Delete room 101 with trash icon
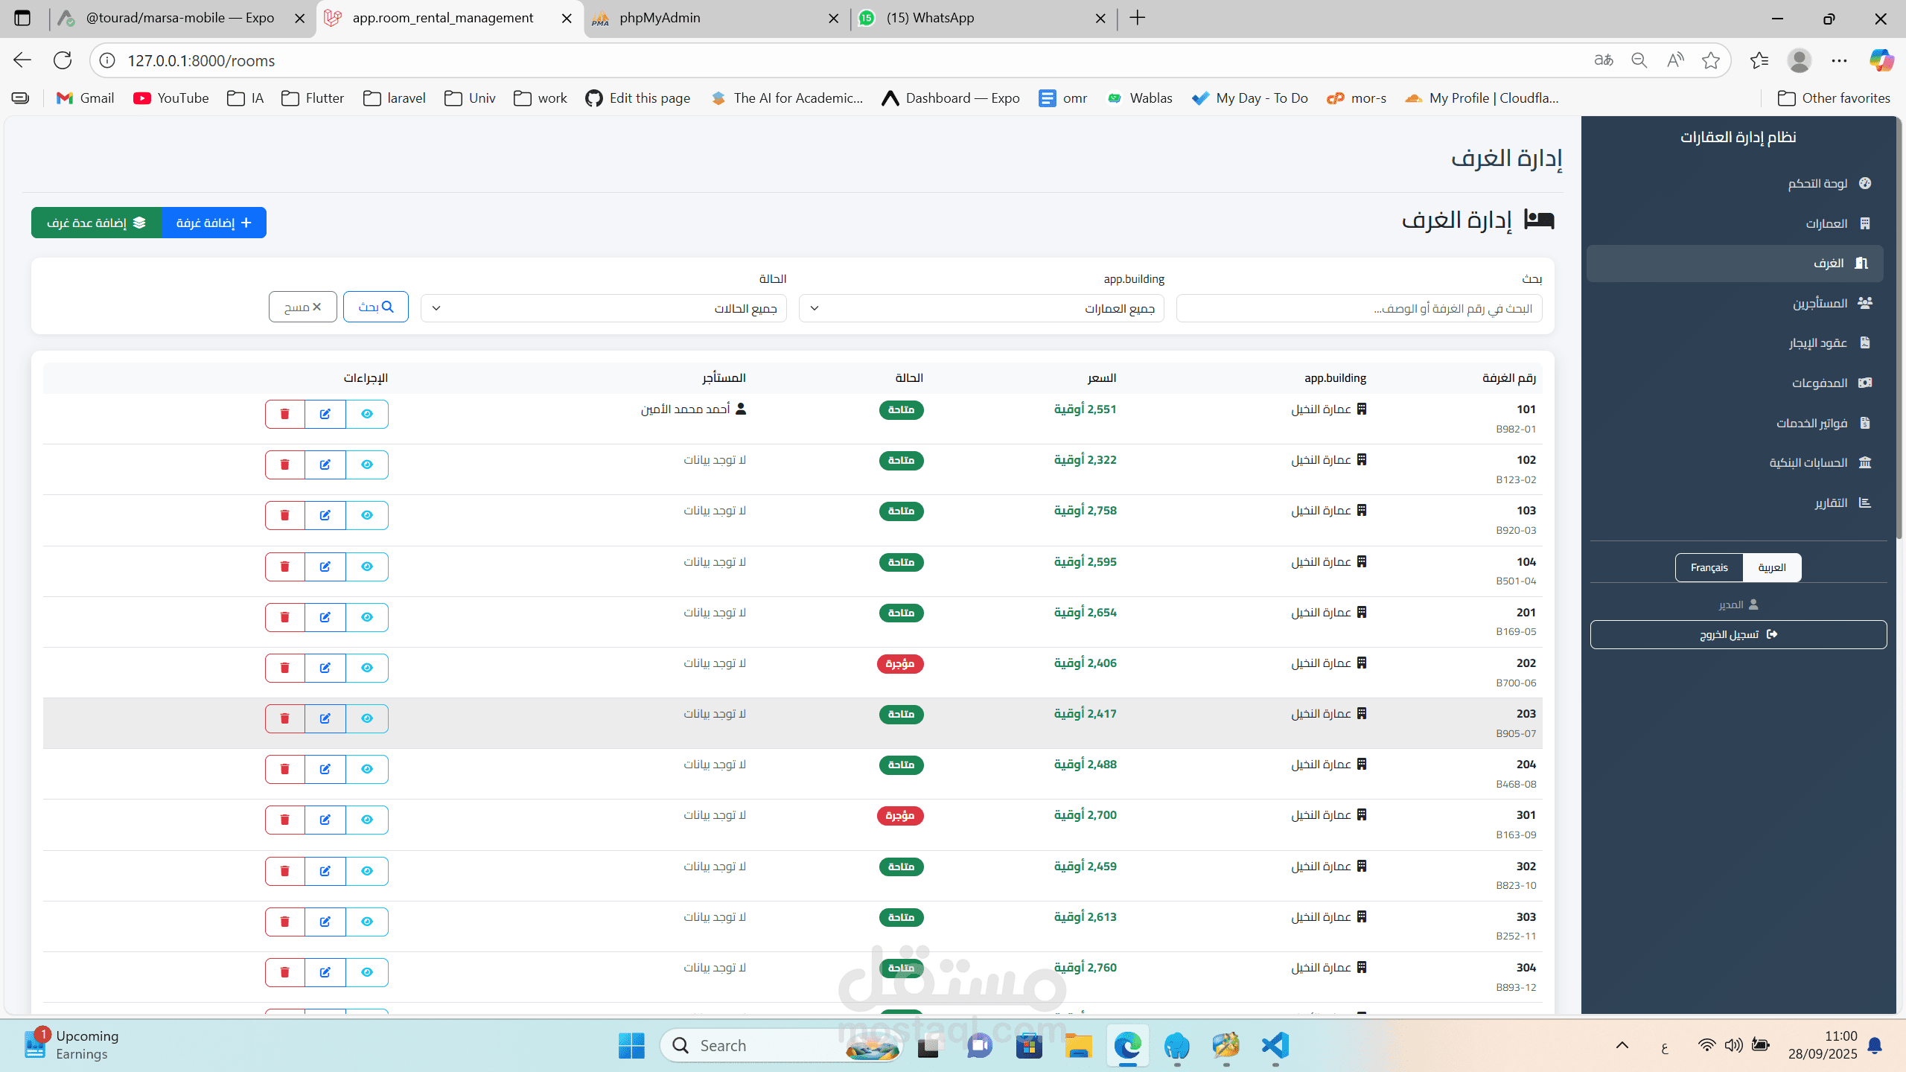The height and width of the screenshot is (1072, 1906). (284, 414)
